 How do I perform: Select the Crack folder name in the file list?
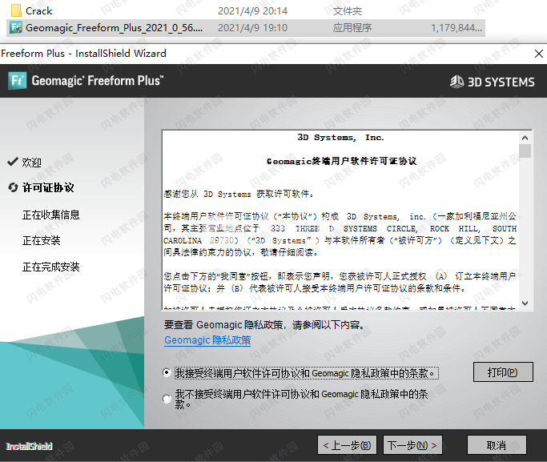coord(38,10)
